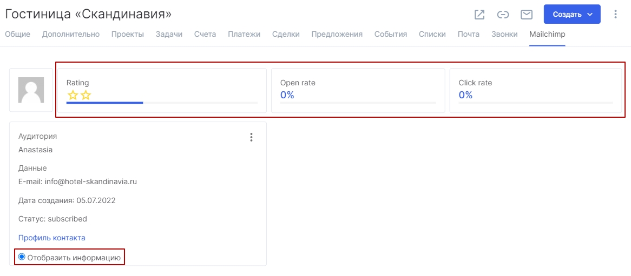631x276 pixels.
Task: Select the Отобразить информацию radio button
Action: coord(22,257)
